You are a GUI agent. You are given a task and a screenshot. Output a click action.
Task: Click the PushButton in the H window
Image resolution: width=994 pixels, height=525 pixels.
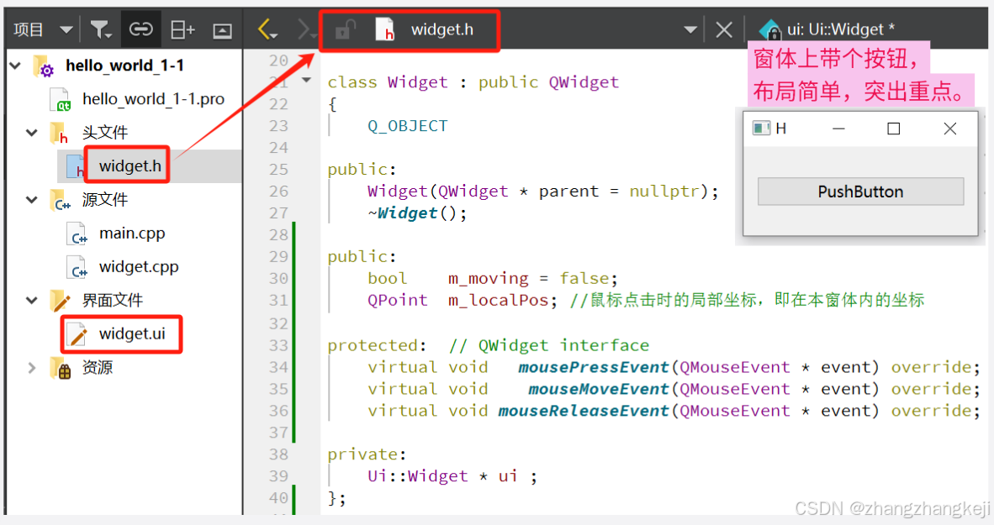860,192
